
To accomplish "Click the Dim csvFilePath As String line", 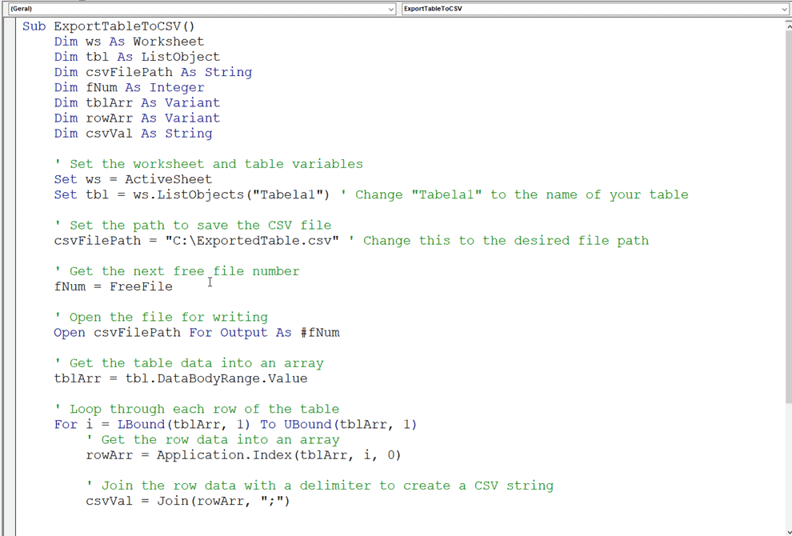I will [x=153, y=72].
